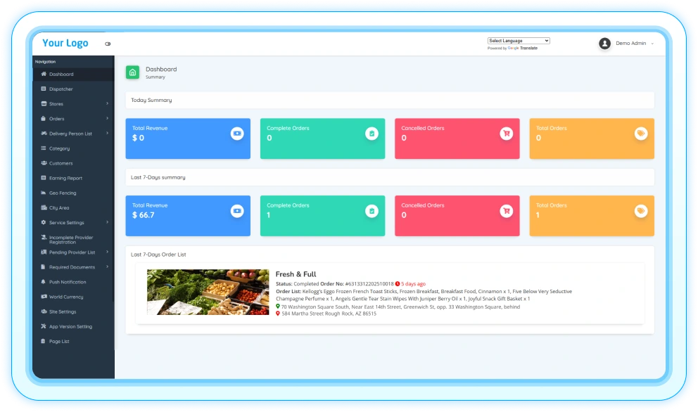Screen dimensions: 698x412
Task: Open Customers menu item
Action: pos(73,163)
